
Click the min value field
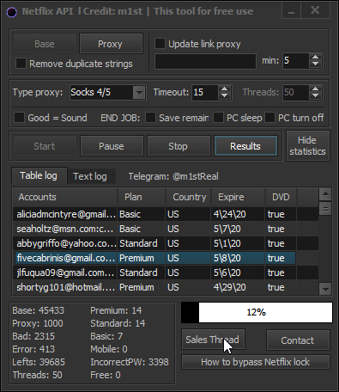295,60
